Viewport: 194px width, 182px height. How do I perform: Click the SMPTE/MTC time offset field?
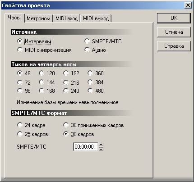click(85, 147)
